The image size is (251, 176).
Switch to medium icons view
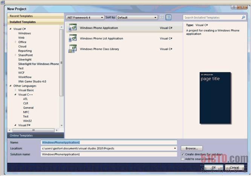pyautogui.click(x=168, y=17)
